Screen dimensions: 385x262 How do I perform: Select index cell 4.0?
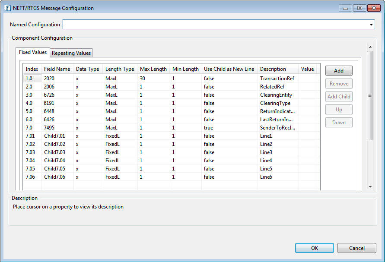point(29,103)
